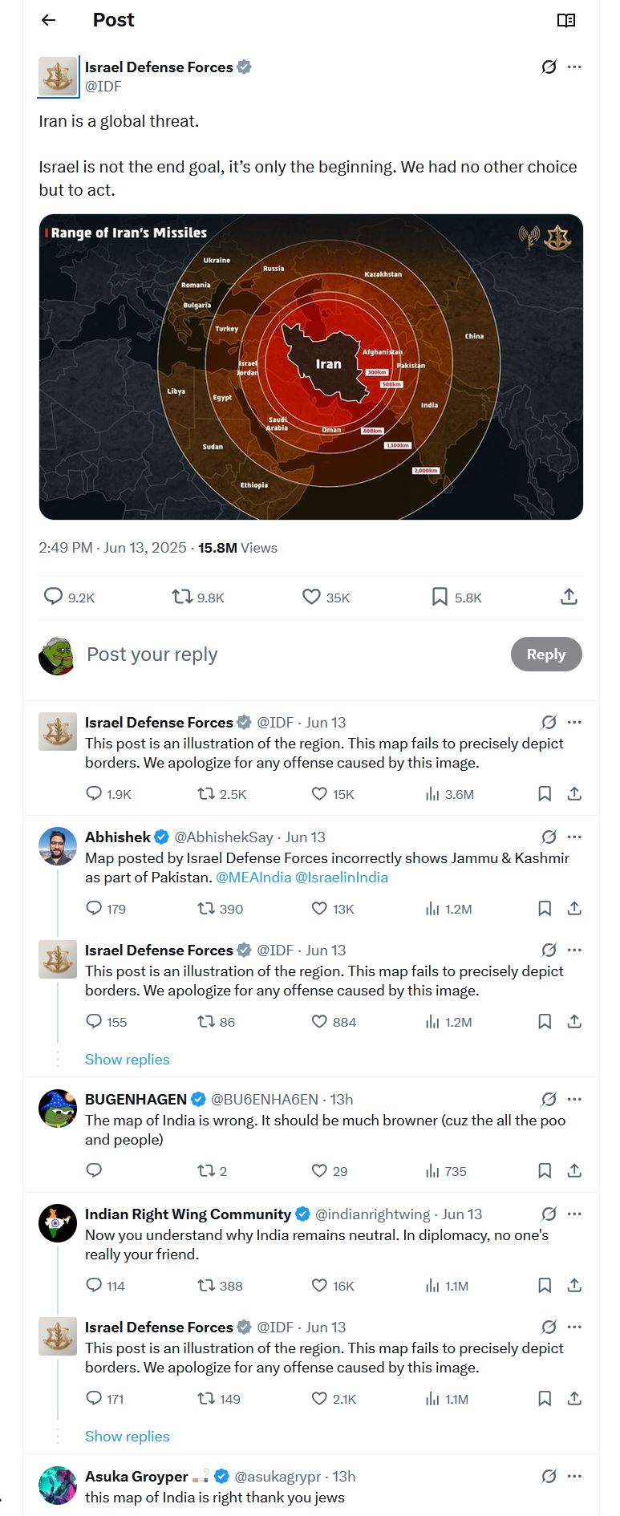Bookmark Indian Right Wing Community's reply
The image size is (620, 1516).
tap(545, 1285)
